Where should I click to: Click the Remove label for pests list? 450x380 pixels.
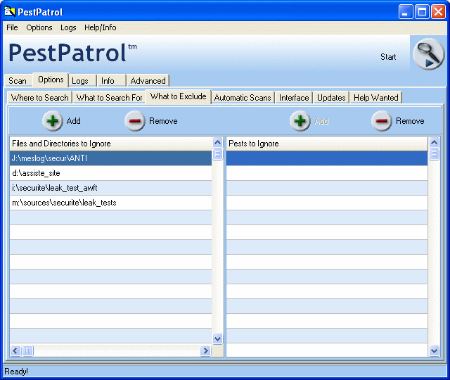pyautogui.click(x=410, y=121)
